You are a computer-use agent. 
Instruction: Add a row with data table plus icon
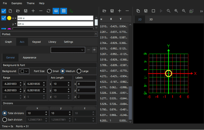pos(120,11)
